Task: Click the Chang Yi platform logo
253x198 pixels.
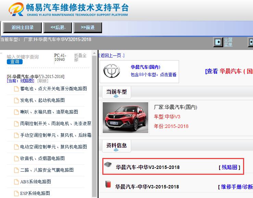Action: pos(68,9)
